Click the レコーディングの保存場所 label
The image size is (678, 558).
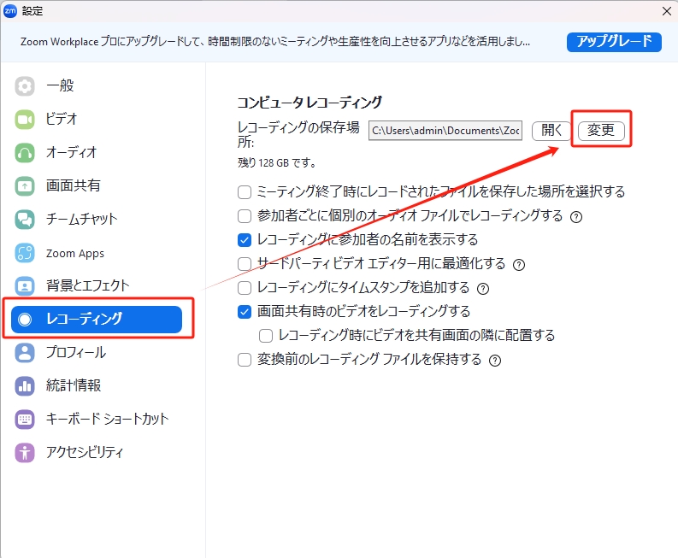298,134
